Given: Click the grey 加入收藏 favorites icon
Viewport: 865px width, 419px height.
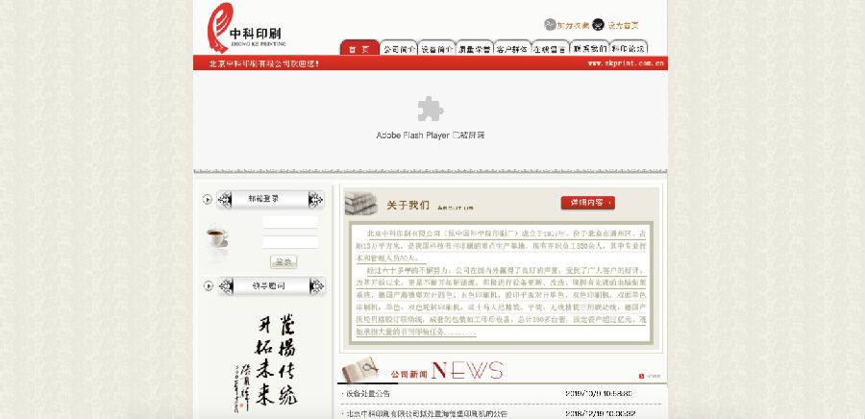Looking at the screenshot, I should 550,25.
